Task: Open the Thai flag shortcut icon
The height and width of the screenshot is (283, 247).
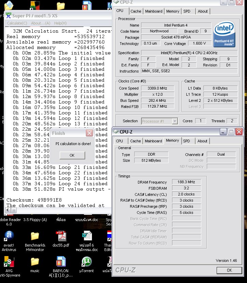Action: pyautogui.click(x=109, y=236)
